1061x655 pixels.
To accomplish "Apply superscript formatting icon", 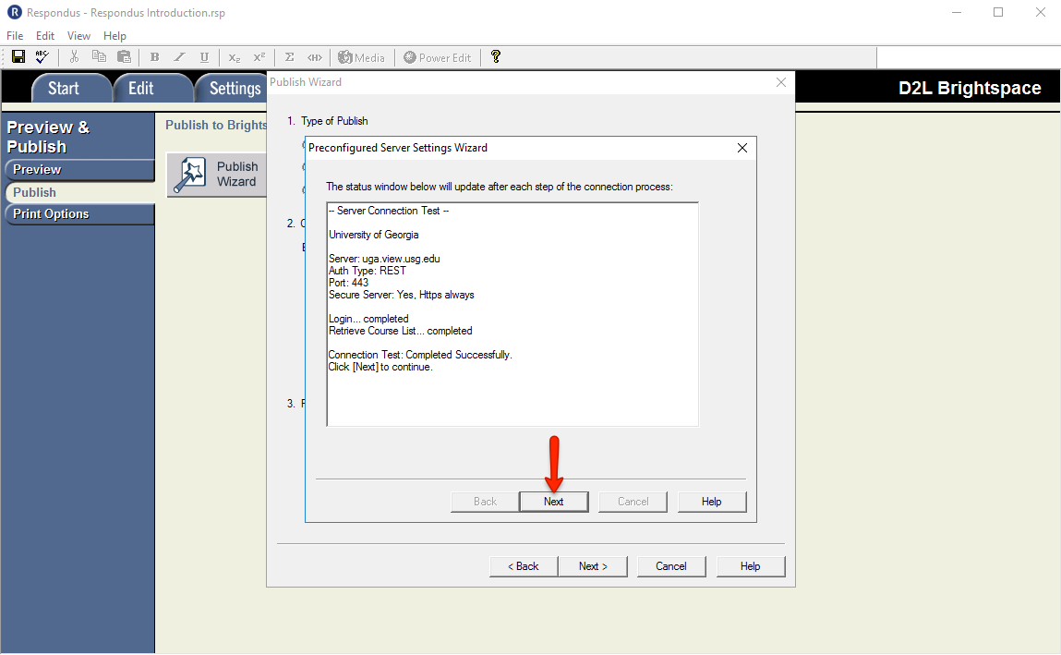I will tap(259, 57).
